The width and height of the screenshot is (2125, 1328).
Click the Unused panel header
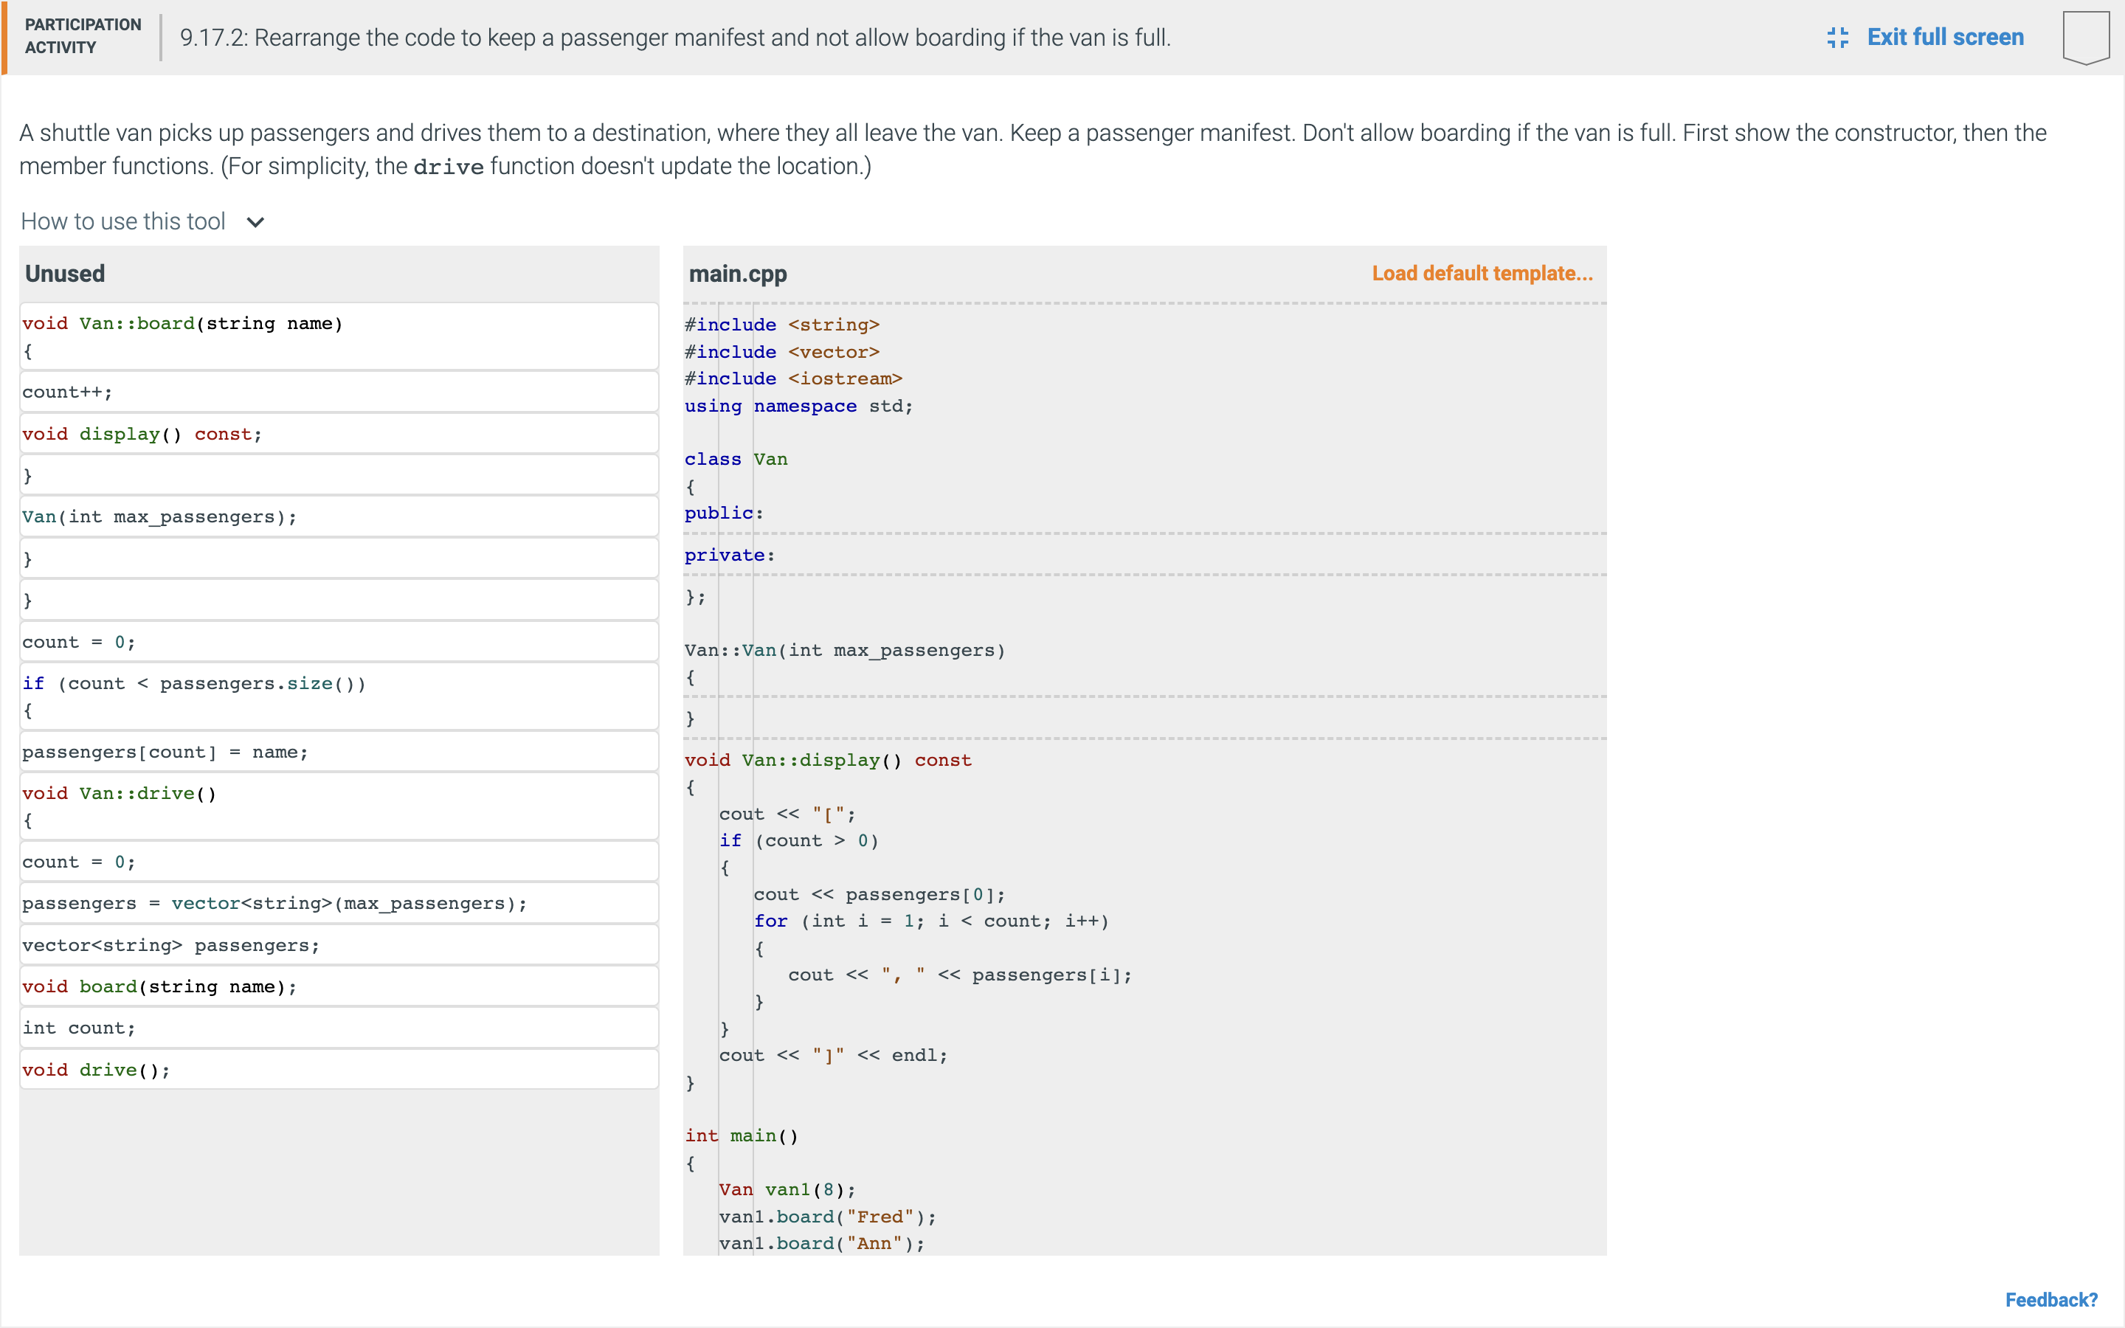click(65, 273)
